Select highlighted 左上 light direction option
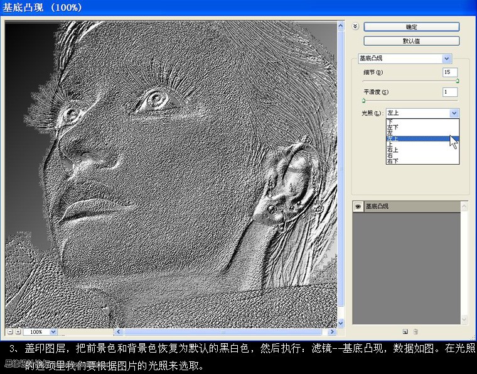 coord(422,138)
